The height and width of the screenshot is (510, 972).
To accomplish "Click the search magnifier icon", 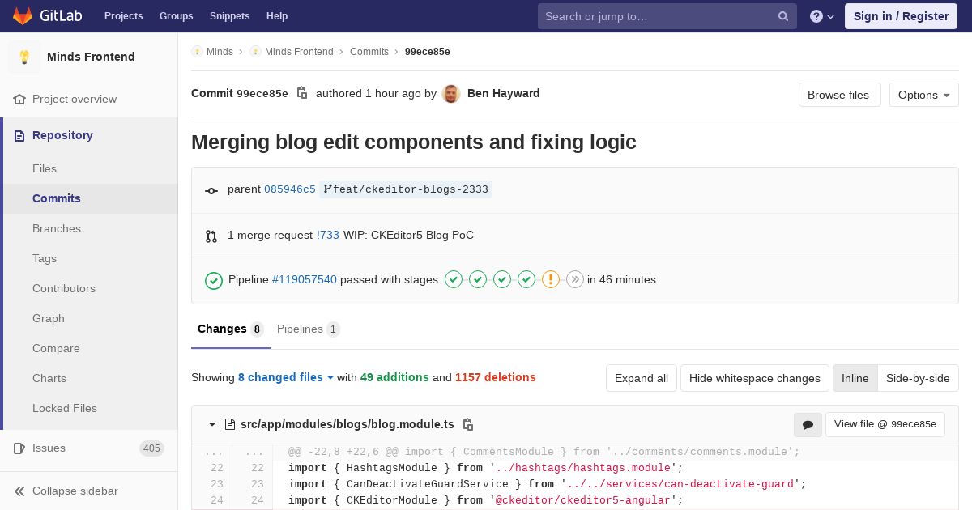I will (783, 16).
